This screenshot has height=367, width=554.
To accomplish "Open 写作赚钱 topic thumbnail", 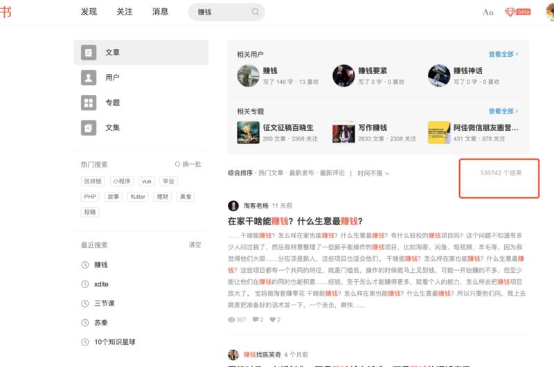I will [x=343, y=132].
